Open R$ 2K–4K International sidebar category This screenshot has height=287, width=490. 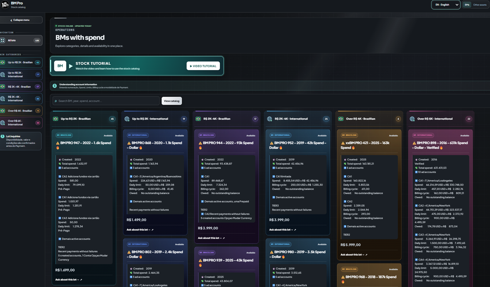[21, 99]
